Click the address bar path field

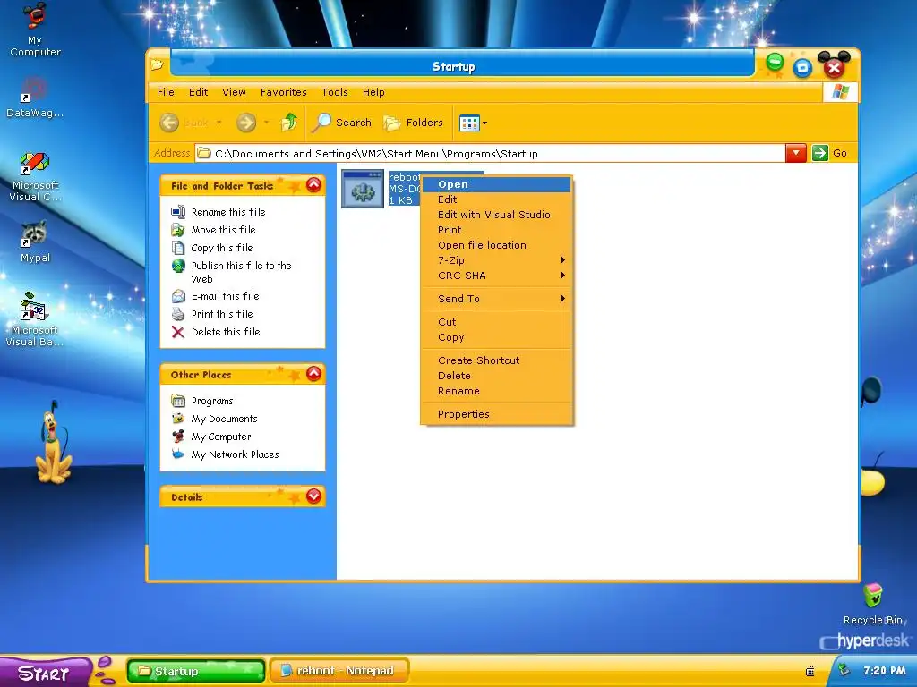(490, 154)
